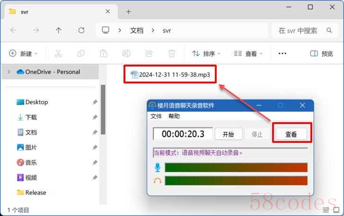The image size is (344, 216).
Task: Click pin icon next to 视频
Action: tap(95, 177)
